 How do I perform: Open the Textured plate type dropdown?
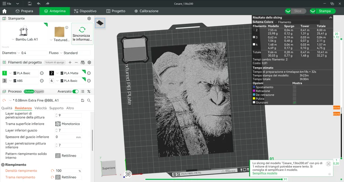click(x=60, y=40)
